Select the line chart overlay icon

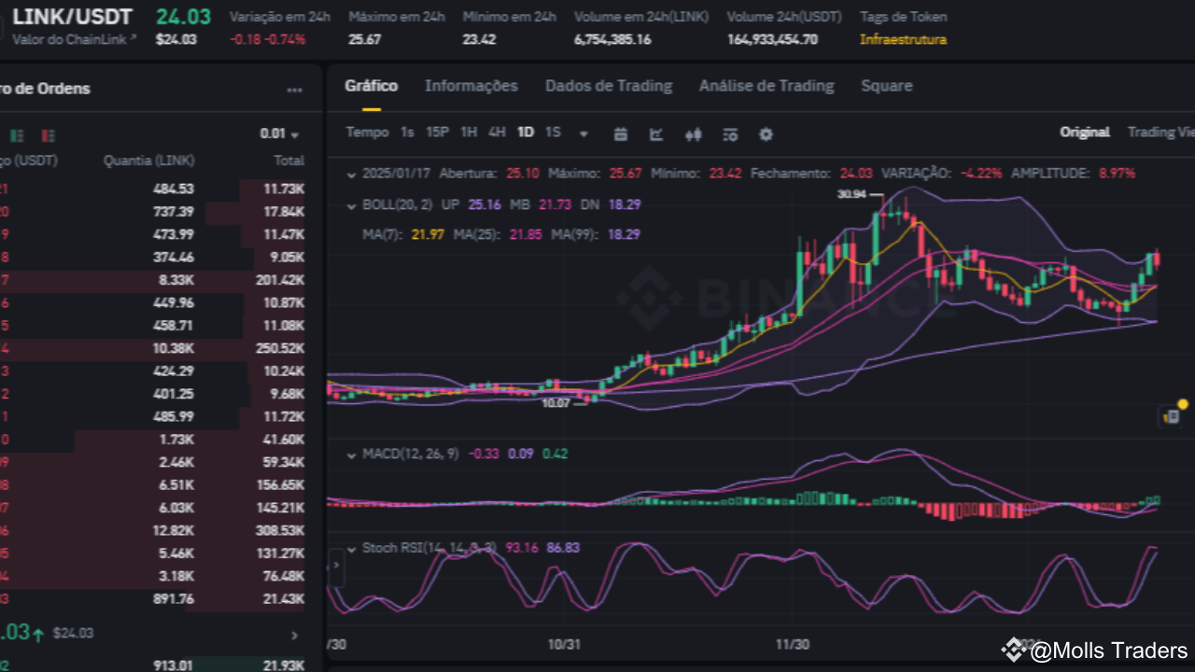(x=656, y=134)
